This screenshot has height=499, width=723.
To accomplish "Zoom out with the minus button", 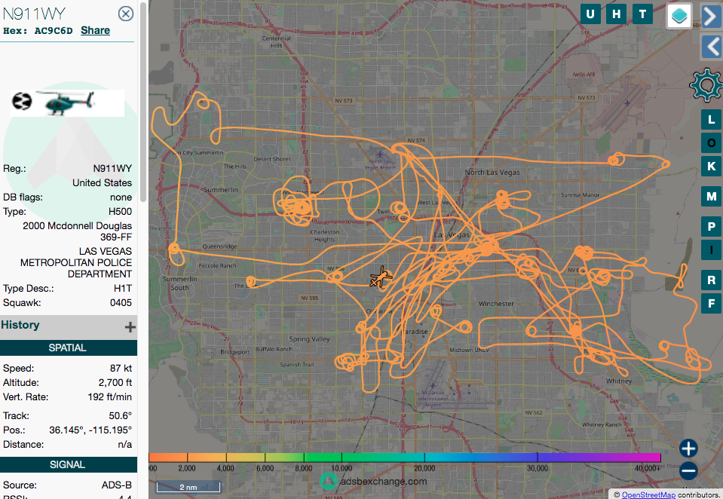I will click(688, 471).
